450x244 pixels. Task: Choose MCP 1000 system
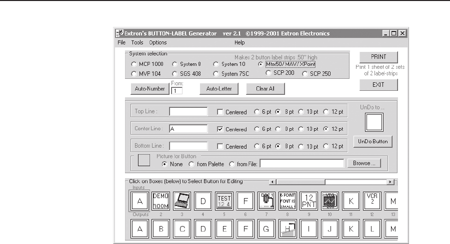(147, 64)
